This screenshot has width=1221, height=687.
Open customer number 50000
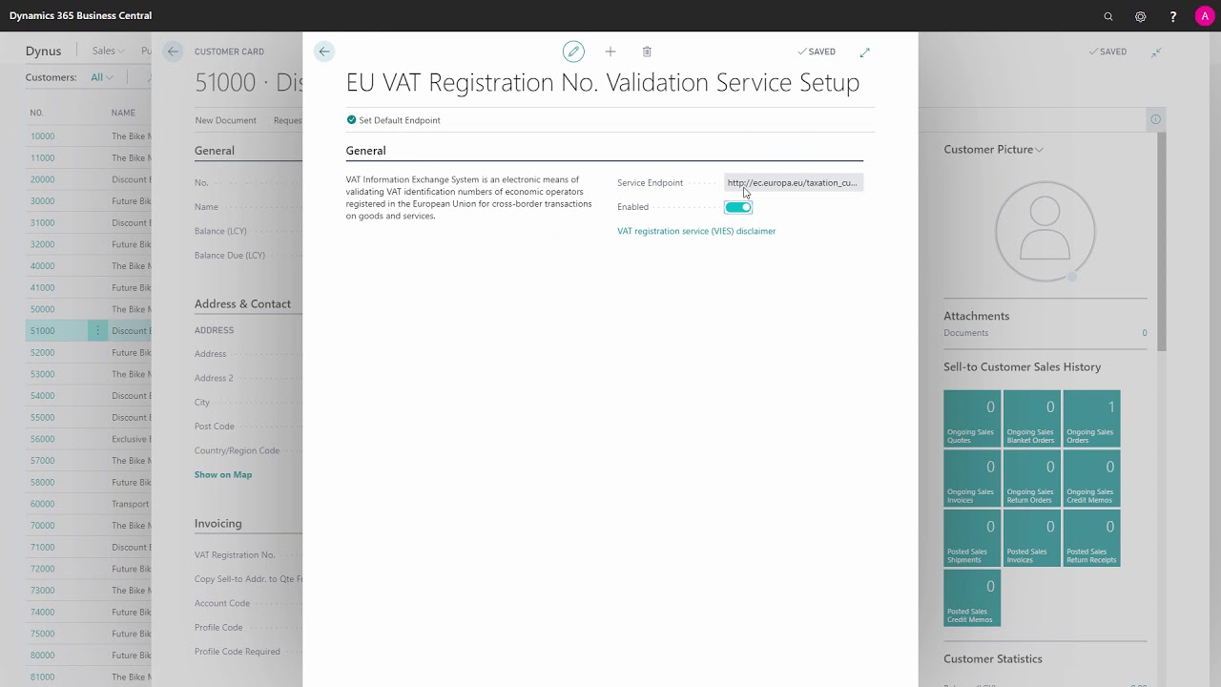42,309
